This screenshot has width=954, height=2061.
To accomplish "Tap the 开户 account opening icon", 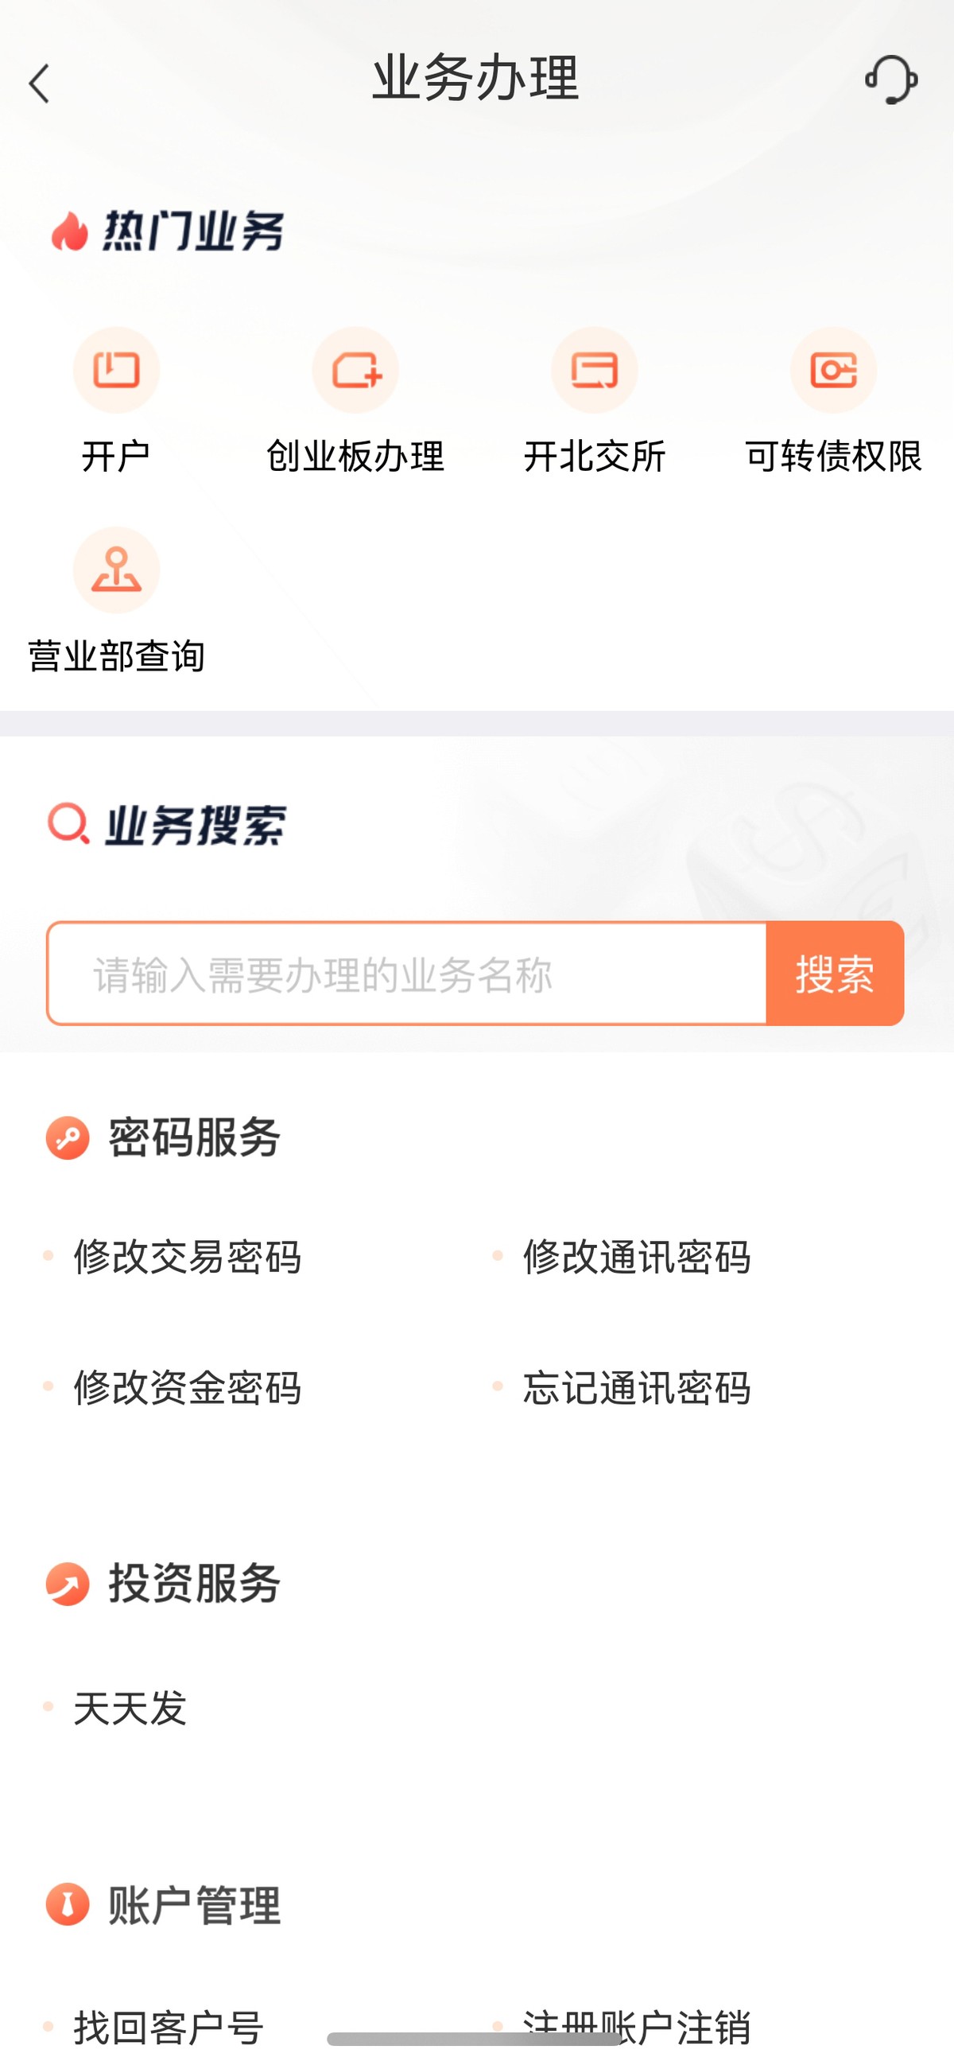I will tap(117, 371).
